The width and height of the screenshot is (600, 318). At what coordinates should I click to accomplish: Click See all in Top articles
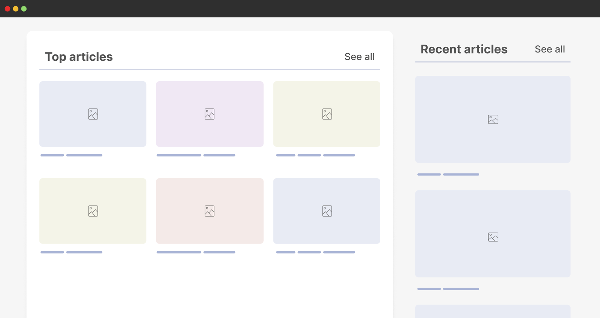click(x=359, y=57)
